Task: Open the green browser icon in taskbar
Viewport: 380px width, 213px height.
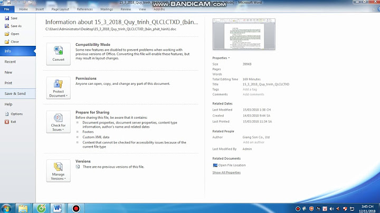Action: click(x=41, y=208)
